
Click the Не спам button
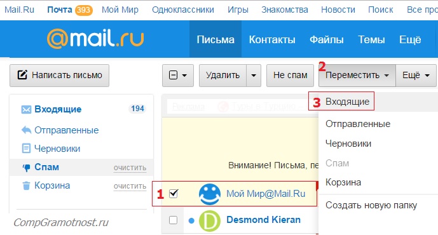[x=290, y=76]
